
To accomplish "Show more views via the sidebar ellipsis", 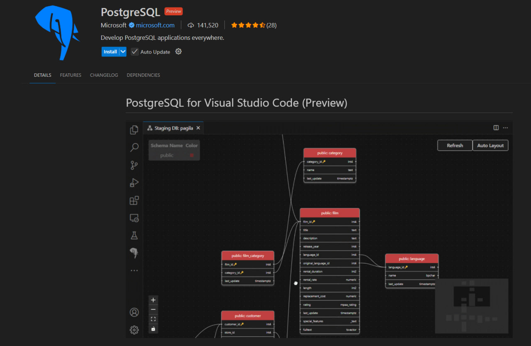I will (134, 270).
